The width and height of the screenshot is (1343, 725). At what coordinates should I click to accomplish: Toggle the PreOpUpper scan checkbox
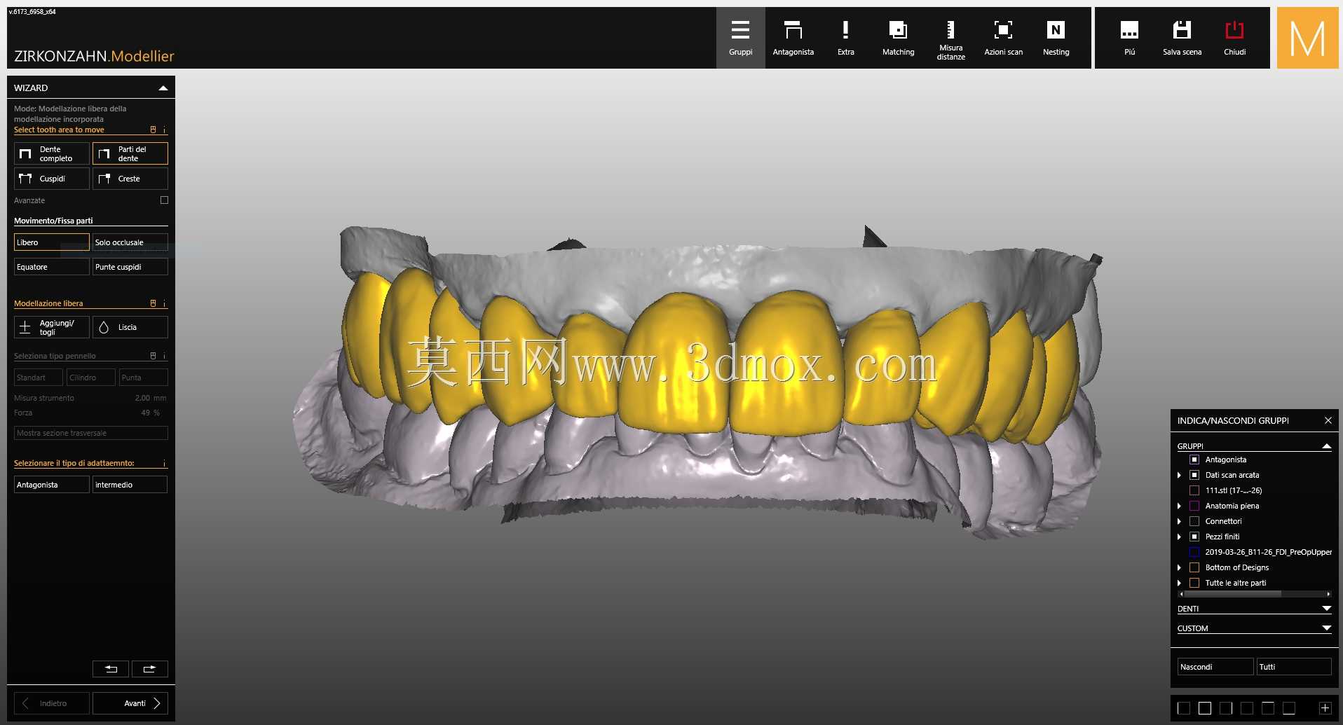1194,552
